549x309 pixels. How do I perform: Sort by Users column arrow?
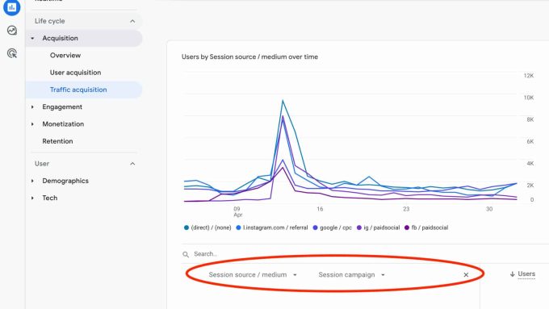click(x=512, y=274)
